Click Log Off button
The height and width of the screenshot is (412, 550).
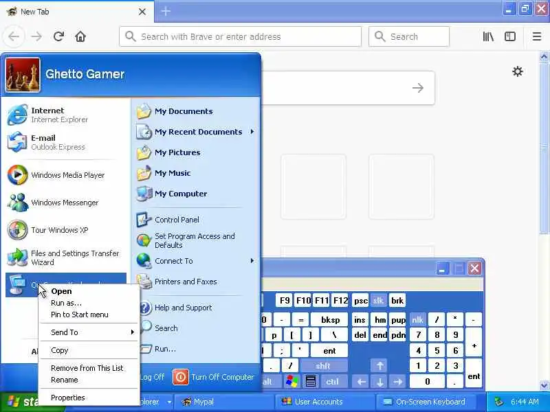click(152, 377)
